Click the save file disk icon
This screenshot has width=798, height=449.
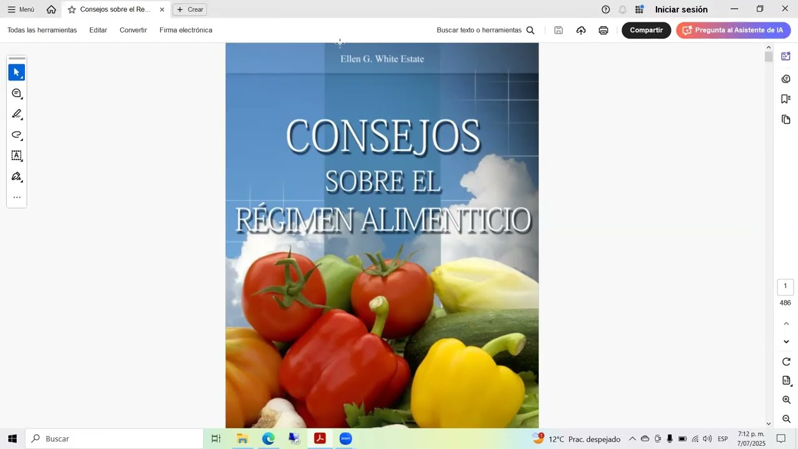pos(559,30)
